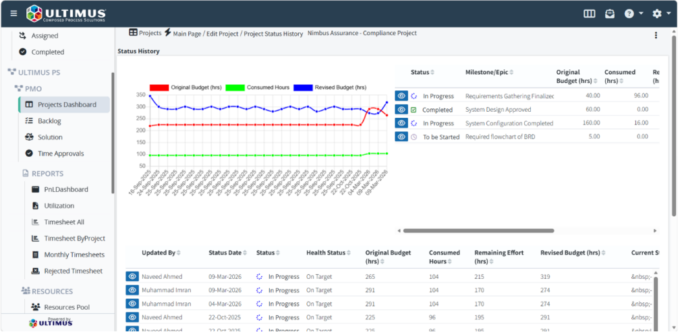Open the hamburger menu icon

(x=14, y=13)
